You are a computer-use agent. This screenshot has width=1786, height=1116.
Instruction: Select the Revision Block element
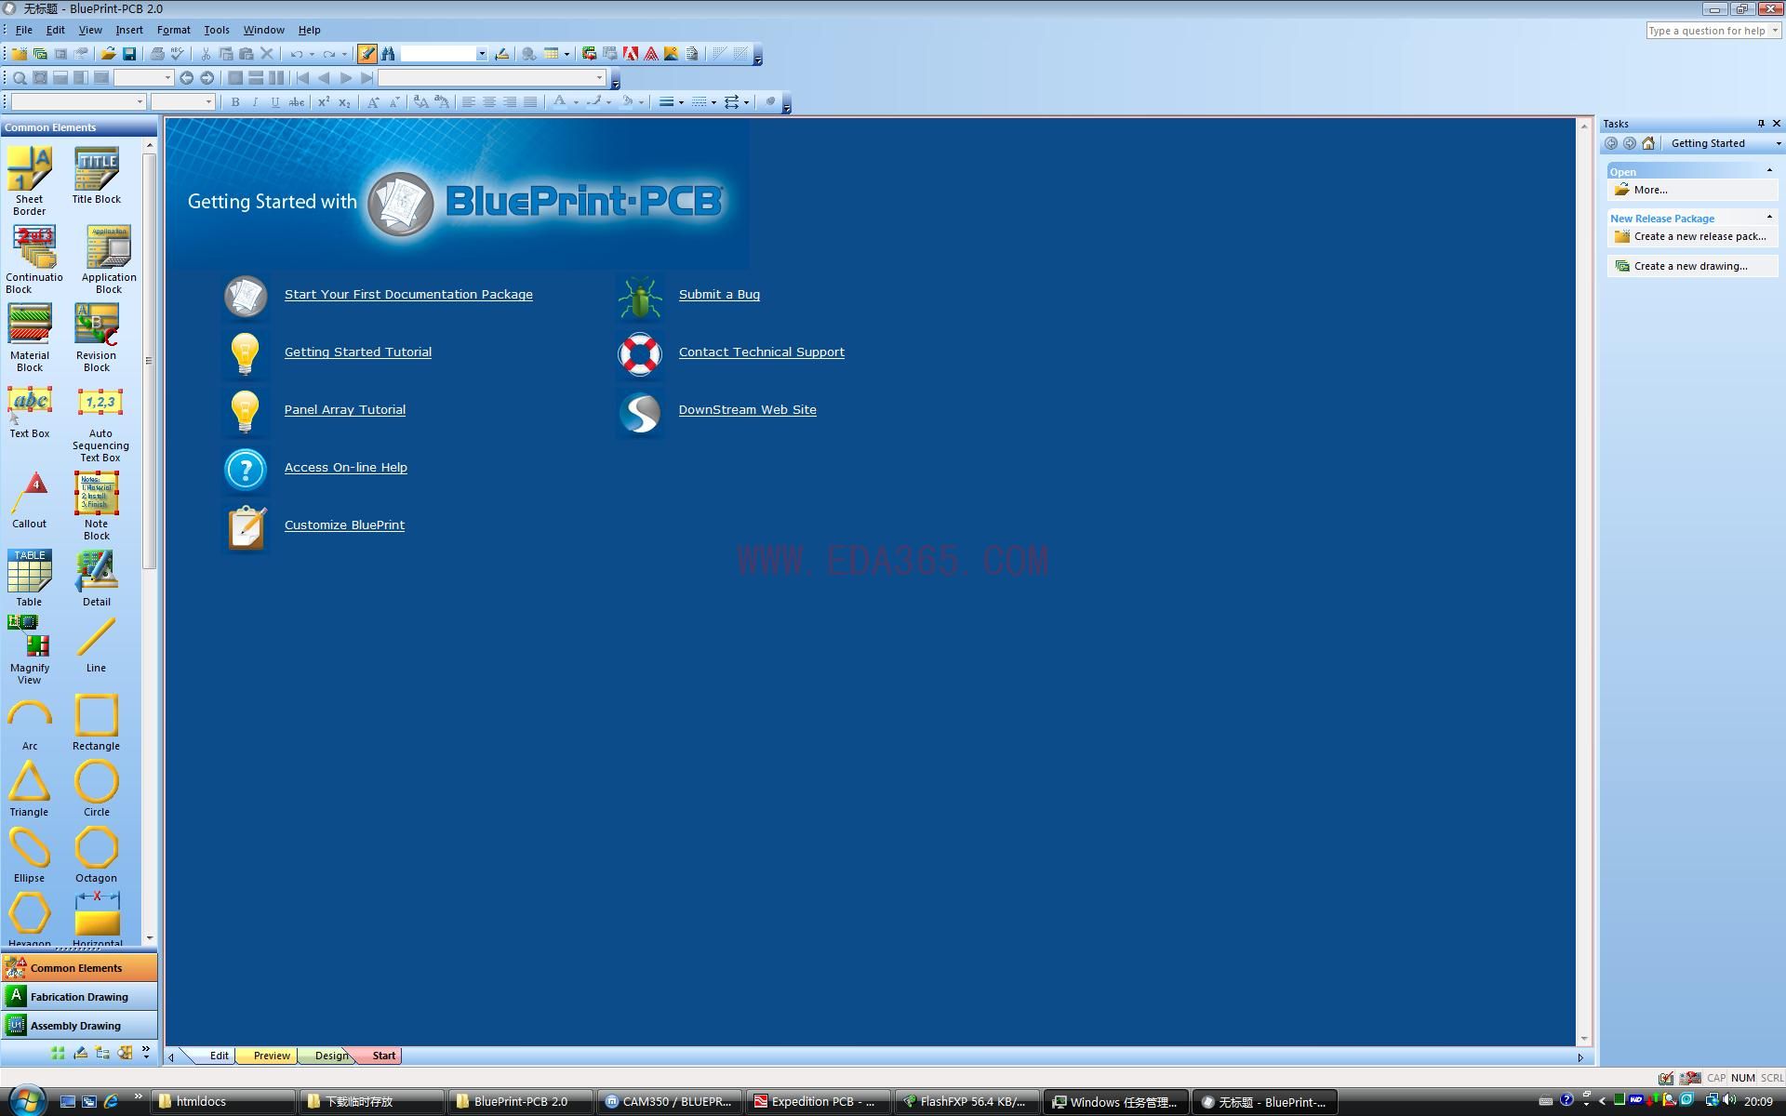pos(96,337)
